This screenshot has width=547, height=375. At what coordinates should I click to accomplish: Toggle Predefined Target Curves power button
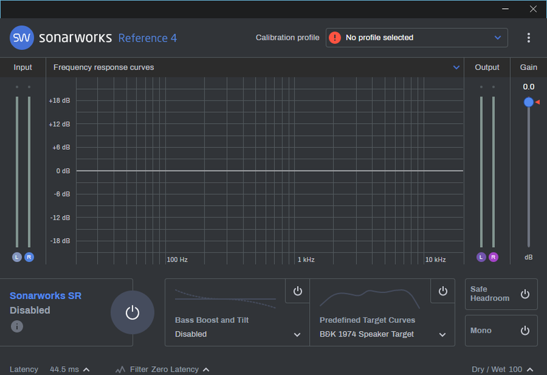[442, 291]
